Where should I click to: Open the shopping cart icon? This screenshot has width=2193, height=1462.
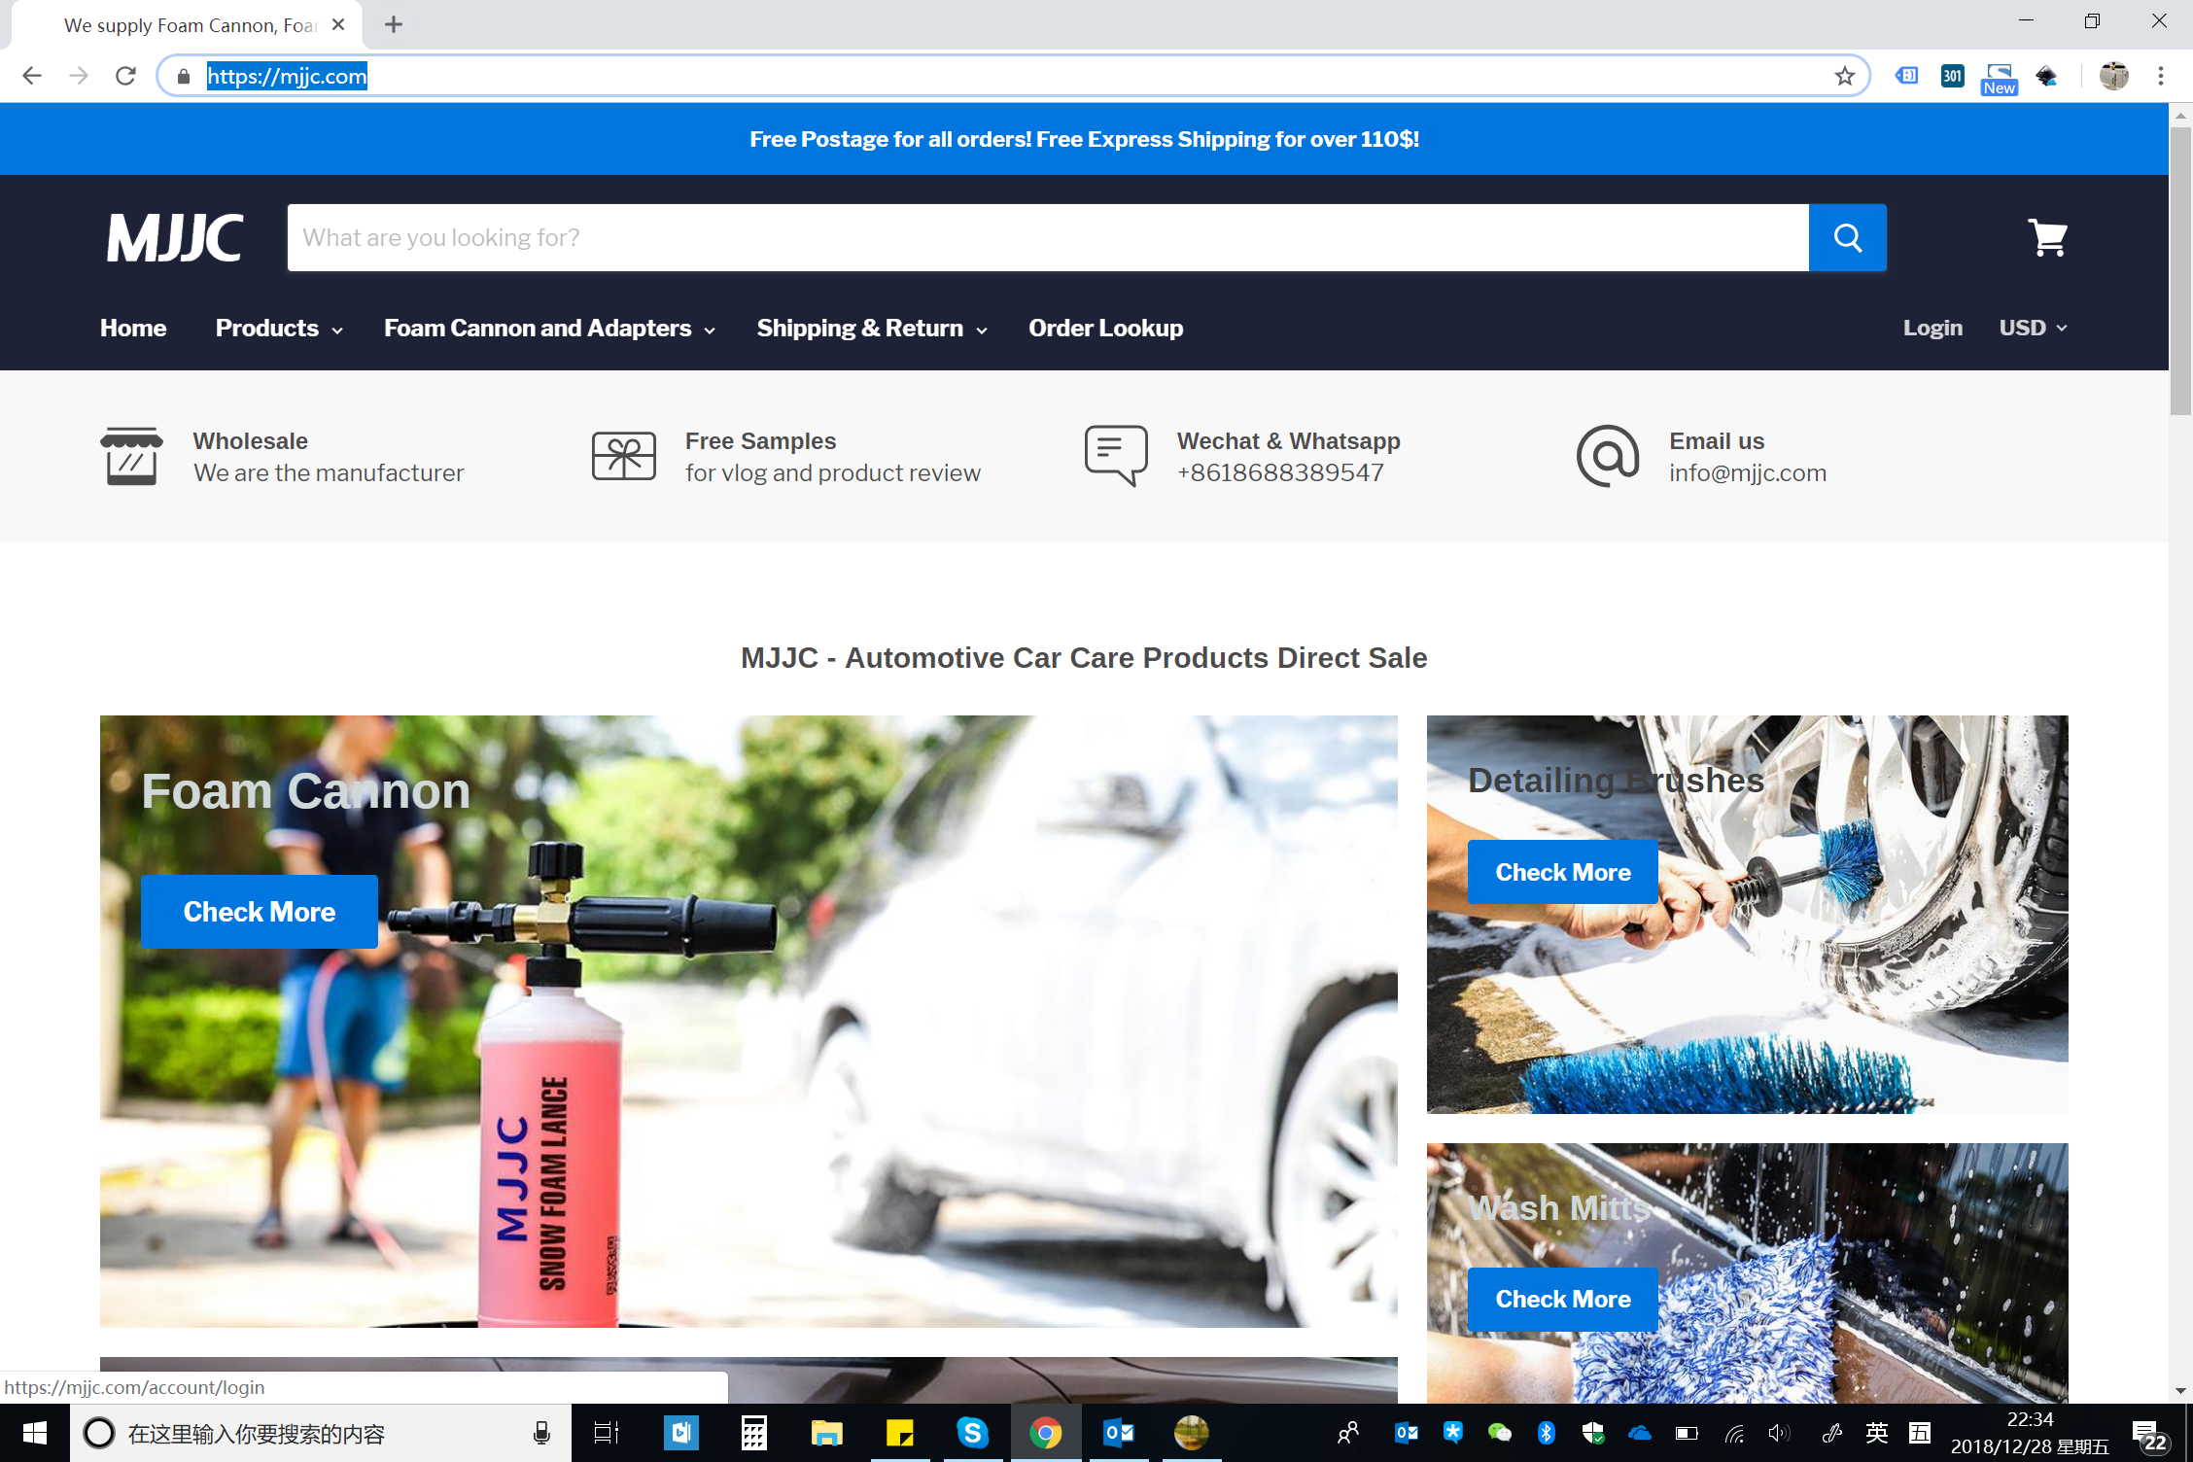(x=2047, y=237)
